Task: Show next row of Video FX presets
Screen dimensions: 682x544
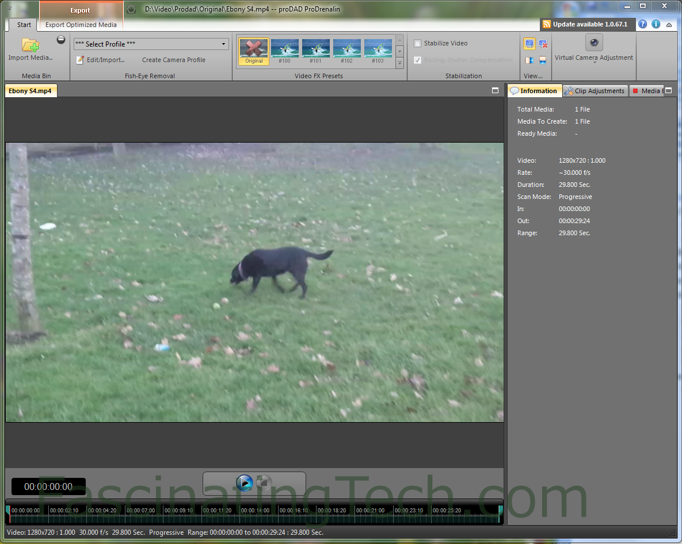Action: (400, 51)
